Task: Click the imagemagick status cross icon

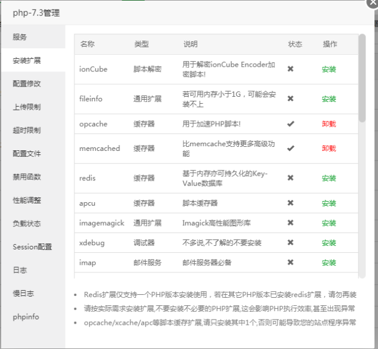Action: pos(291,223)
